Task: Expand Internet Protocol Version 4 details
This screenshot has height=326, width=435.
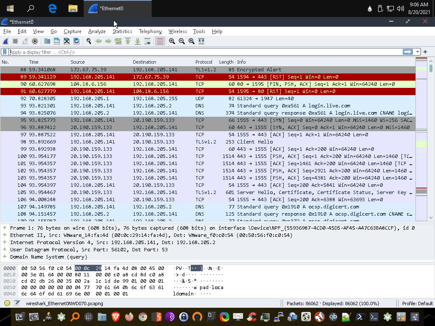Action: (x=4, y=242)
